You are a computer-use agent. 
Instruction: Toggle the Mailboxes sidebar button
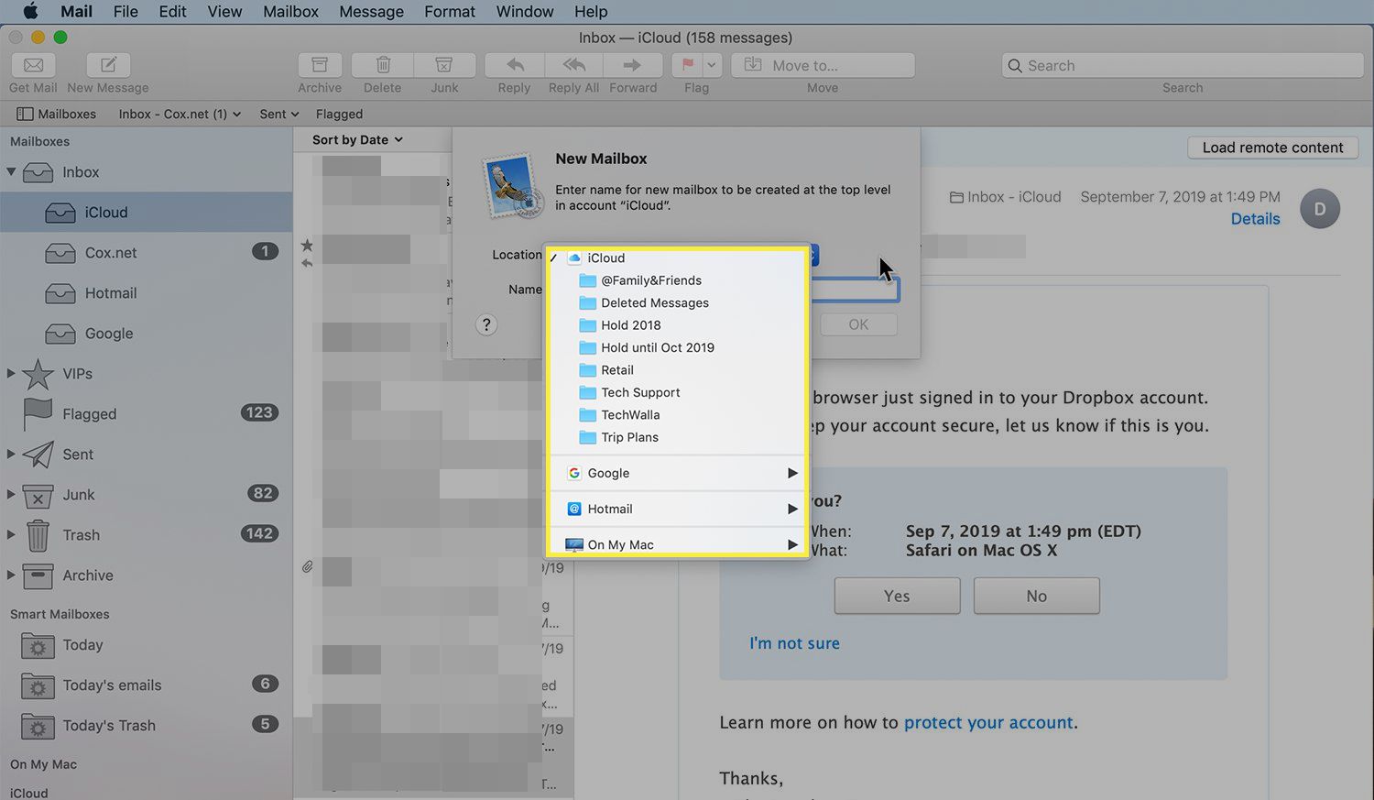point(56,114)
